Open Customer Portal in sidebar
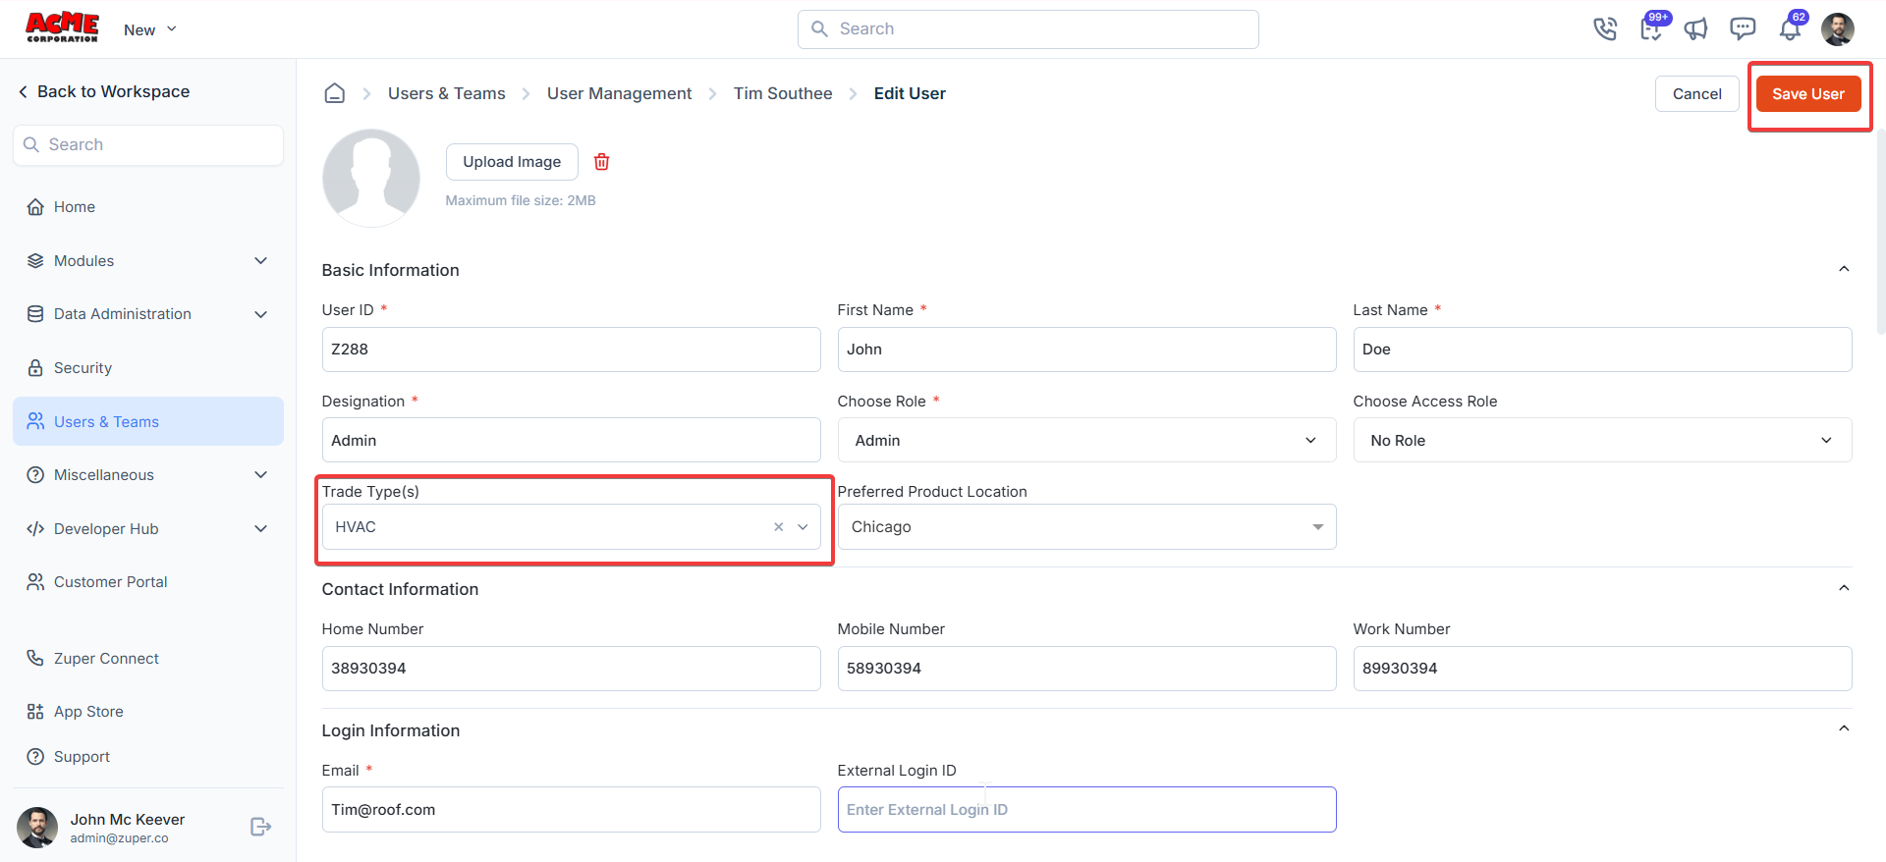The width and height of the screenshot is (1886, 862). [147, 582]
